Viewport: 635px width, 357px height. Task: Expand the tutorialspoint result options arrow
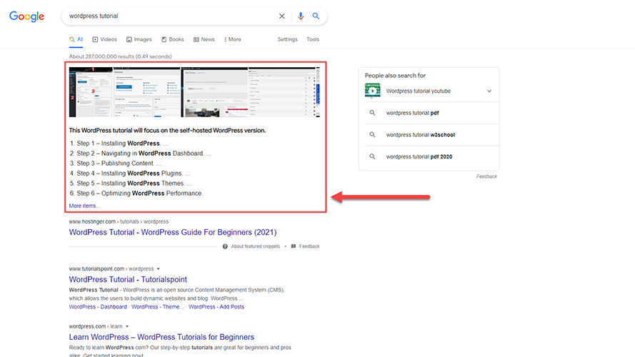[159, 268]
